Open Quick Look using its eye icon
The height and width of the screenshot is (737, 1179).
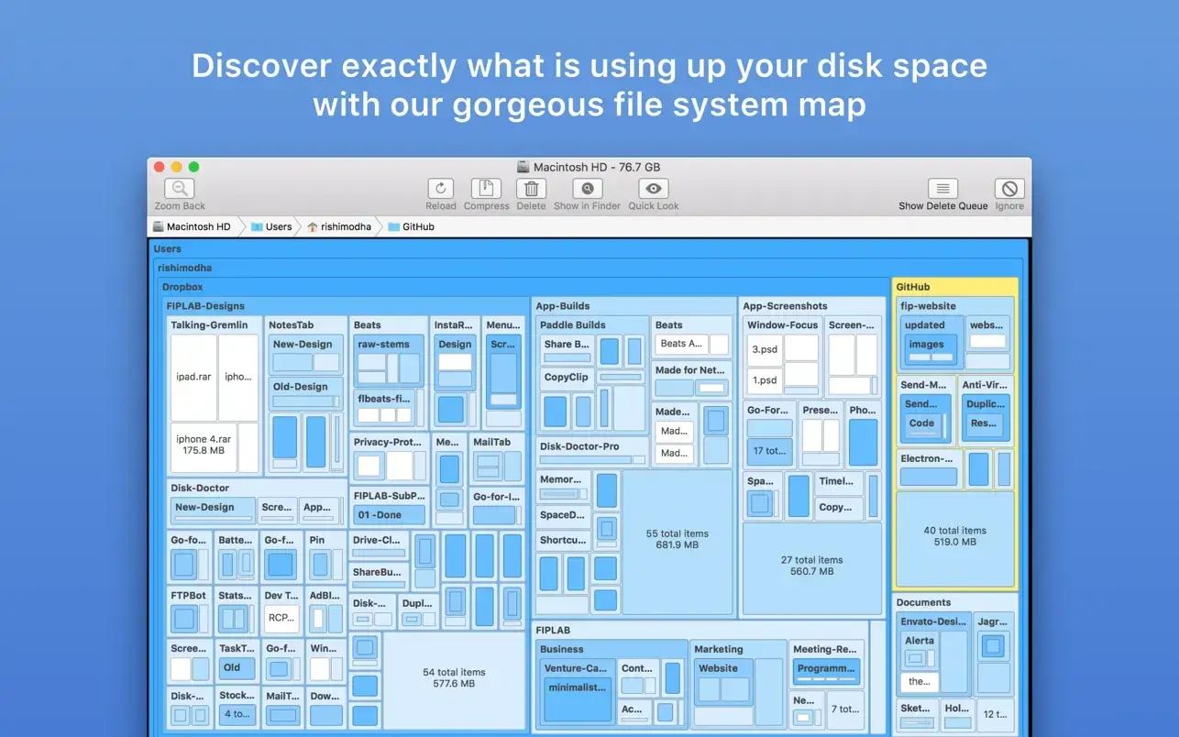coord(653,188)
